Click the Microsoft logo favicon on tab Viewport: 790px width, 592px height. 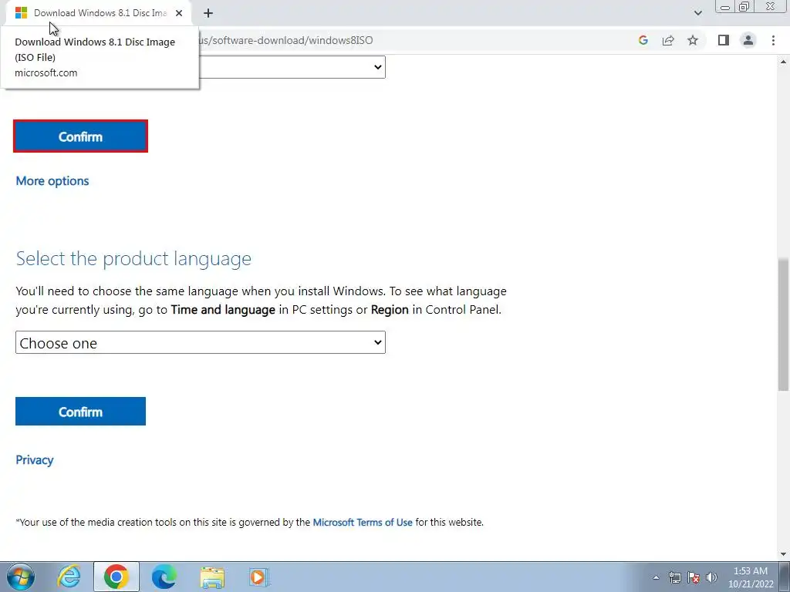pos(21,13)
